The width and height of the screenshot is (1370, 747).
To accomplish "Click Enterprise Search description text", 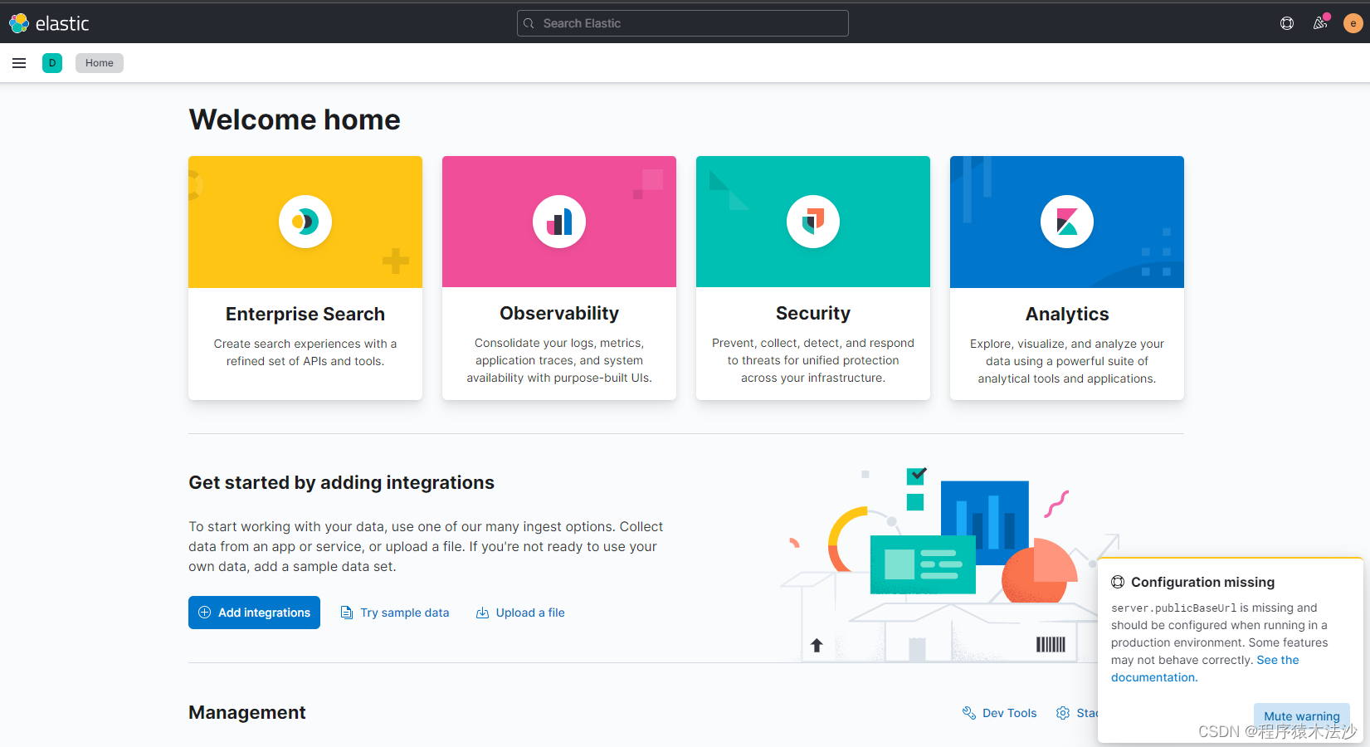I will [305, 352].
